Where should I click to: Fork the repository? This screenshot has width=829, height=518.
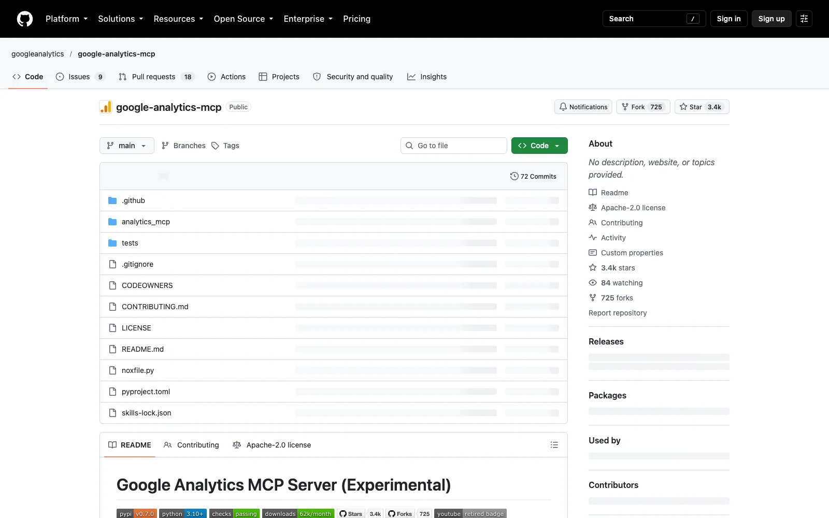tap(643, 107)
